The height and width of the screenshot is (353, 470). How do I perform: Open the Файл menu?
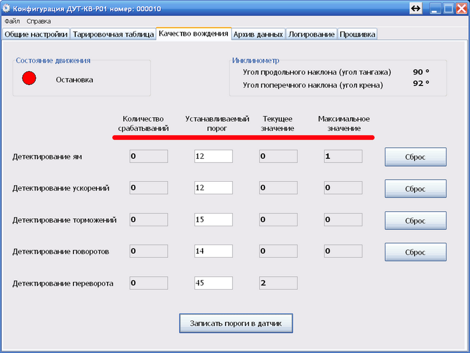point(12,21)
